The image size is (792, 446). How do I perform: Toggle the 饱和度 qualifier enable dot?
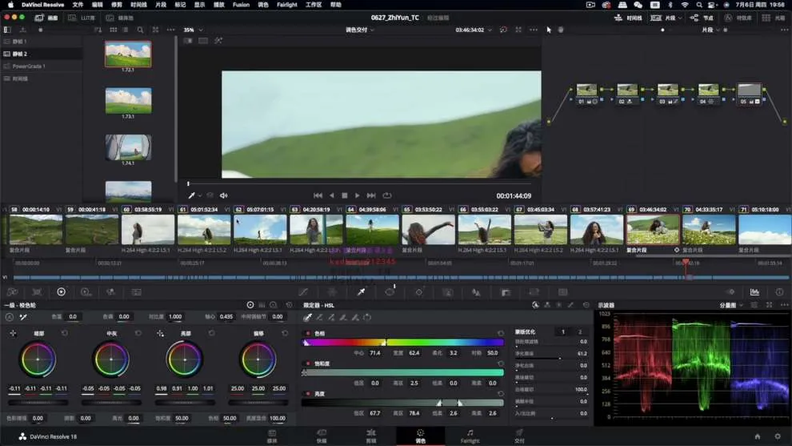tap(309, 363)
